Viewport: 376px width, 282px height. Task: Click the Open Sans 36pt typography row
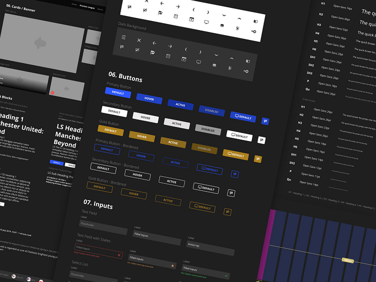337,36
